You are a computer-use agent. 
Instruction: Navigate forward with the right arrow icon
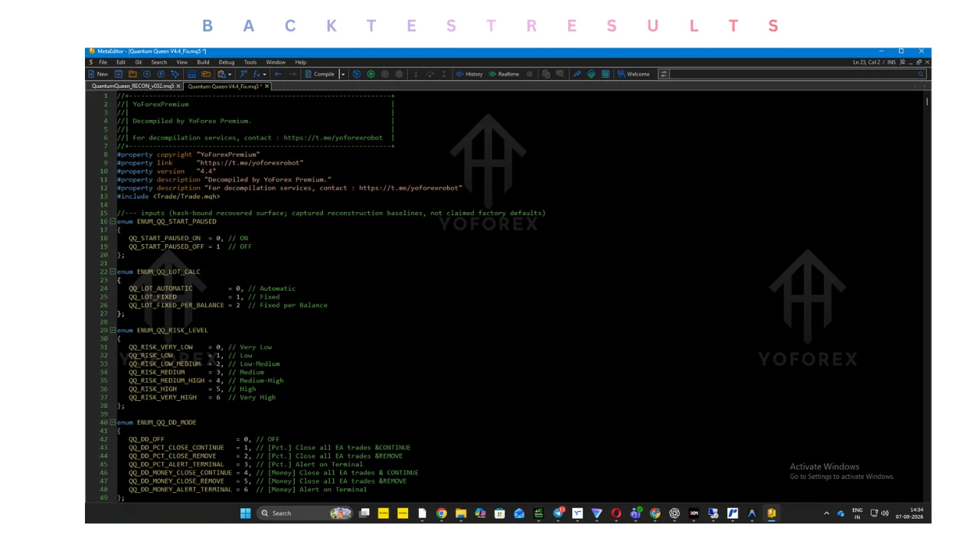(292, 74)
